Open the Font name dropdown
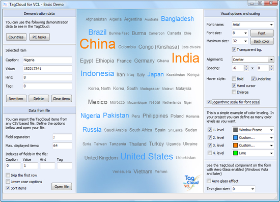The image size is (280, 202). pos(271,24)
